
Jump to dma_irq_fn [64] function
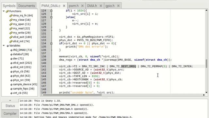[x=23, y=15]
